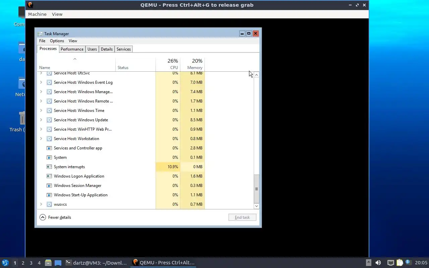
Task: Click the End task button
Action: click(x=242, y=217)
